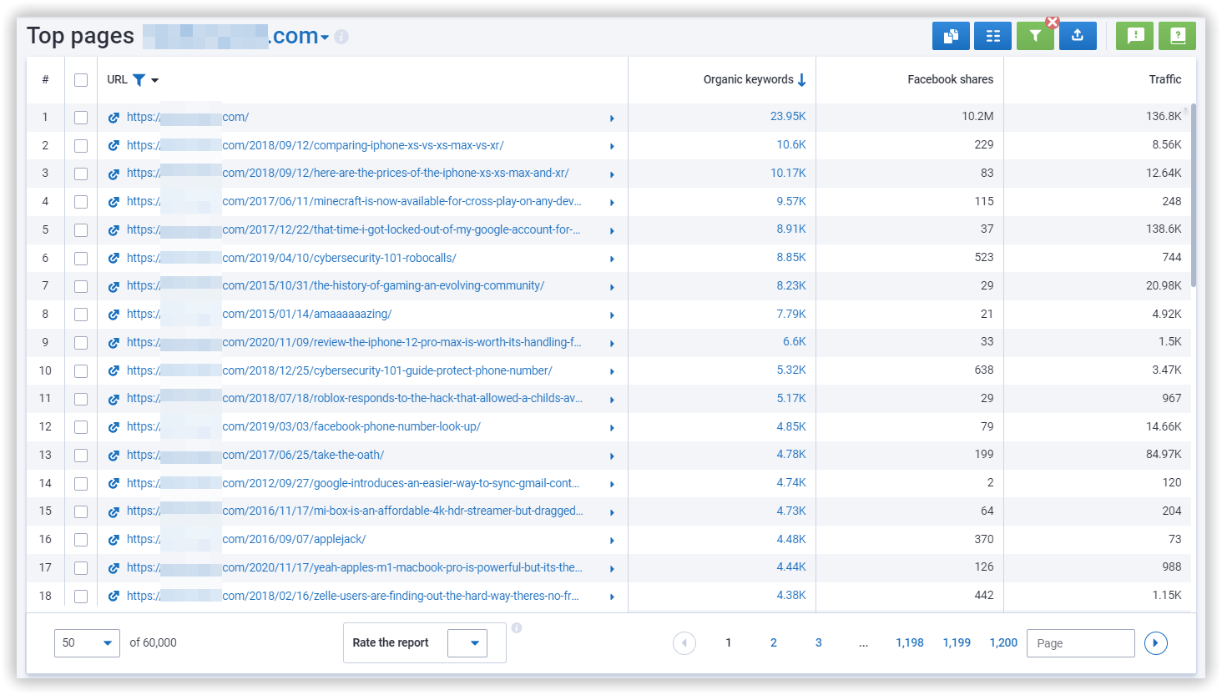Open the homepage via its external link icon
The width and height of the screenshot is (1222, 695).
[x=114, y=117]
